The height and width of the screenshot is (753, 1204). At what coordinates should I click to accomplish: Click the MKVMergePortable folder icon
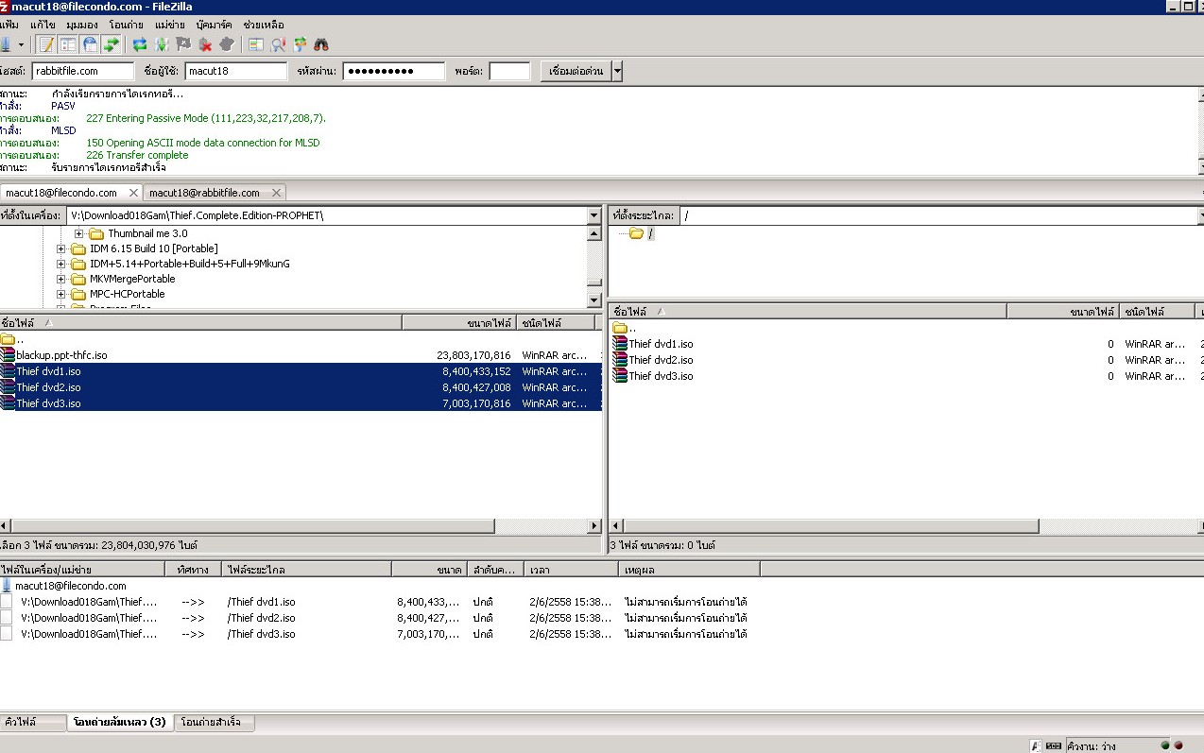coord(78,279)
